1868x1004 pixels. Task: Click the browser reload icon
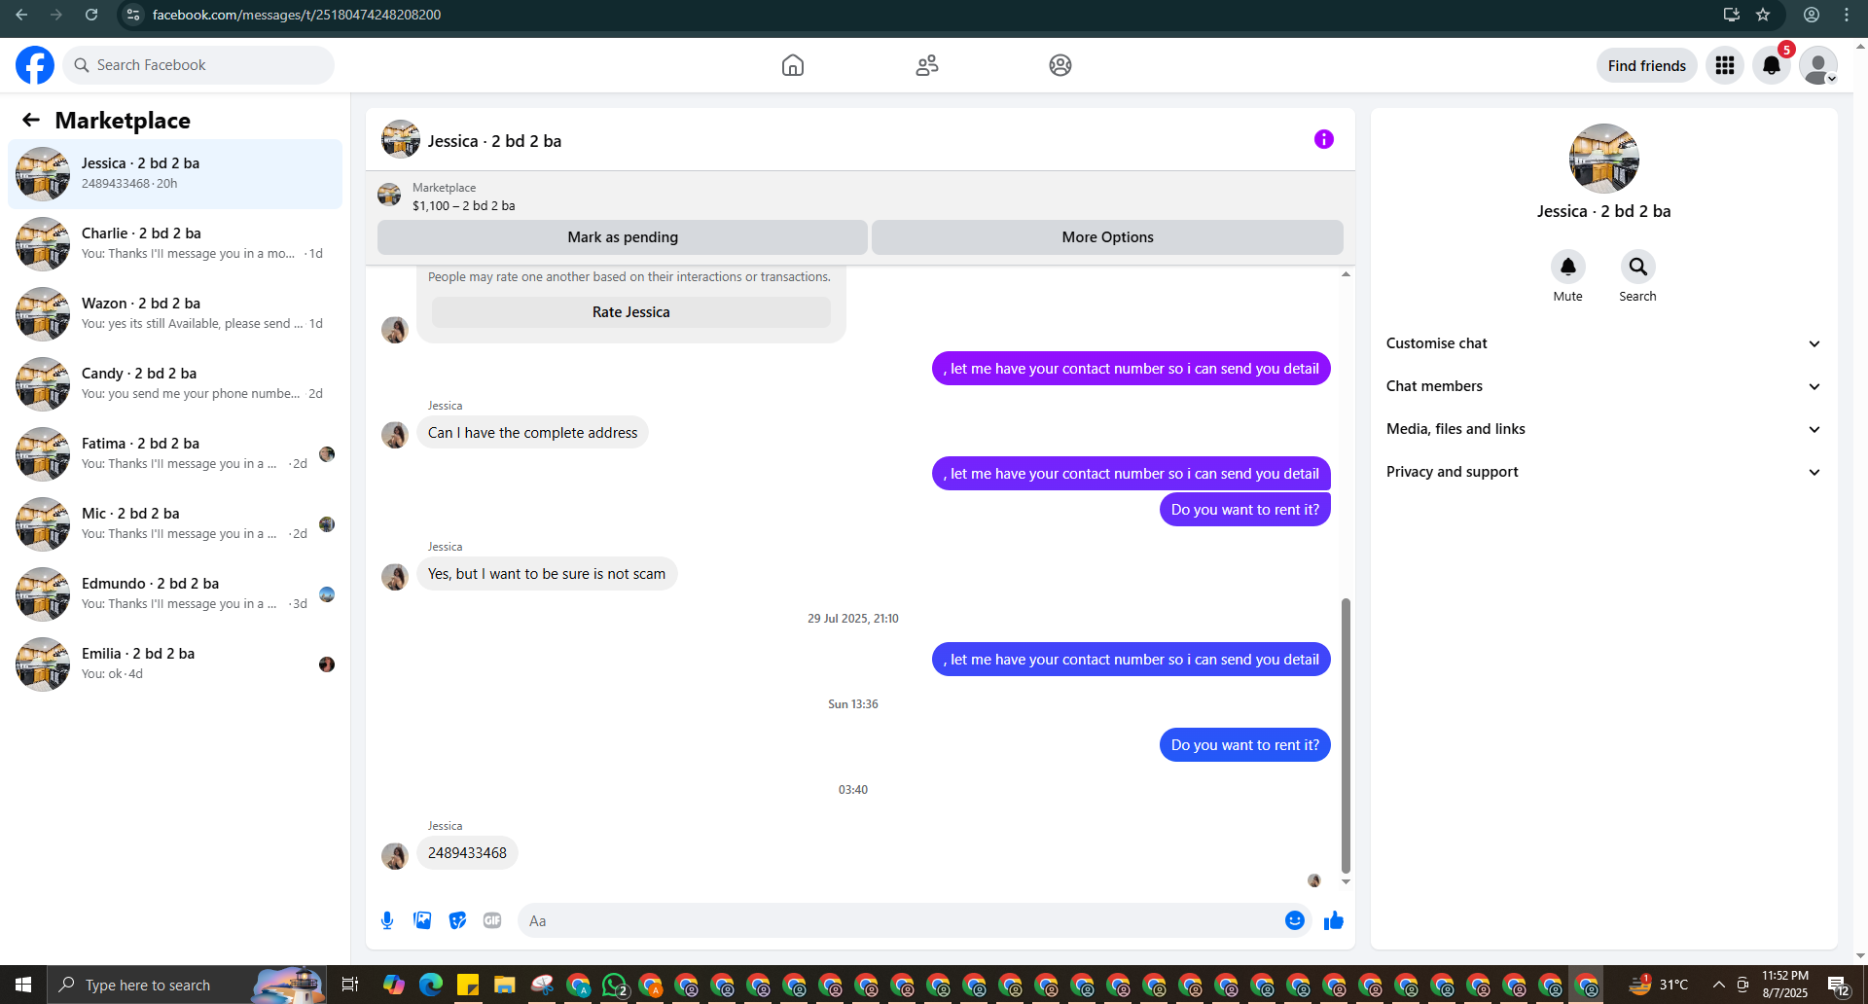pos(91,15)
